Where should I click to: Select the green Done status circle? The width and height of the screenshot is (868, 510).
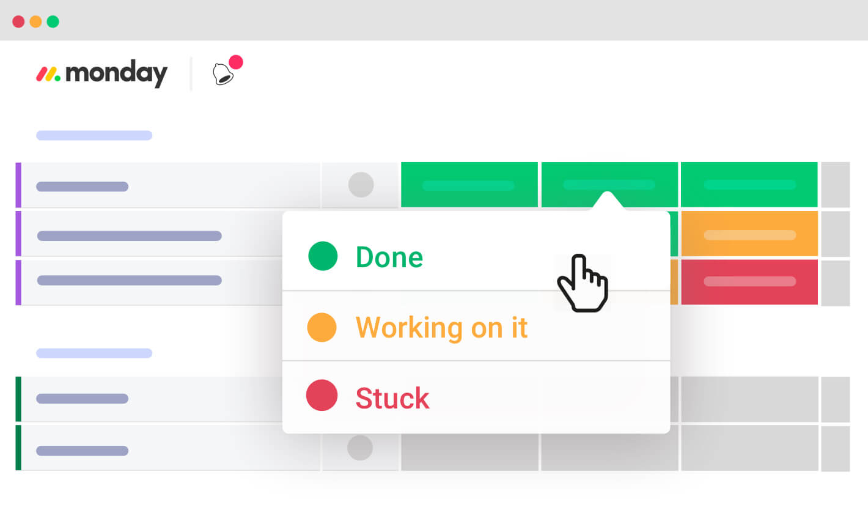[x=323, y=256]
